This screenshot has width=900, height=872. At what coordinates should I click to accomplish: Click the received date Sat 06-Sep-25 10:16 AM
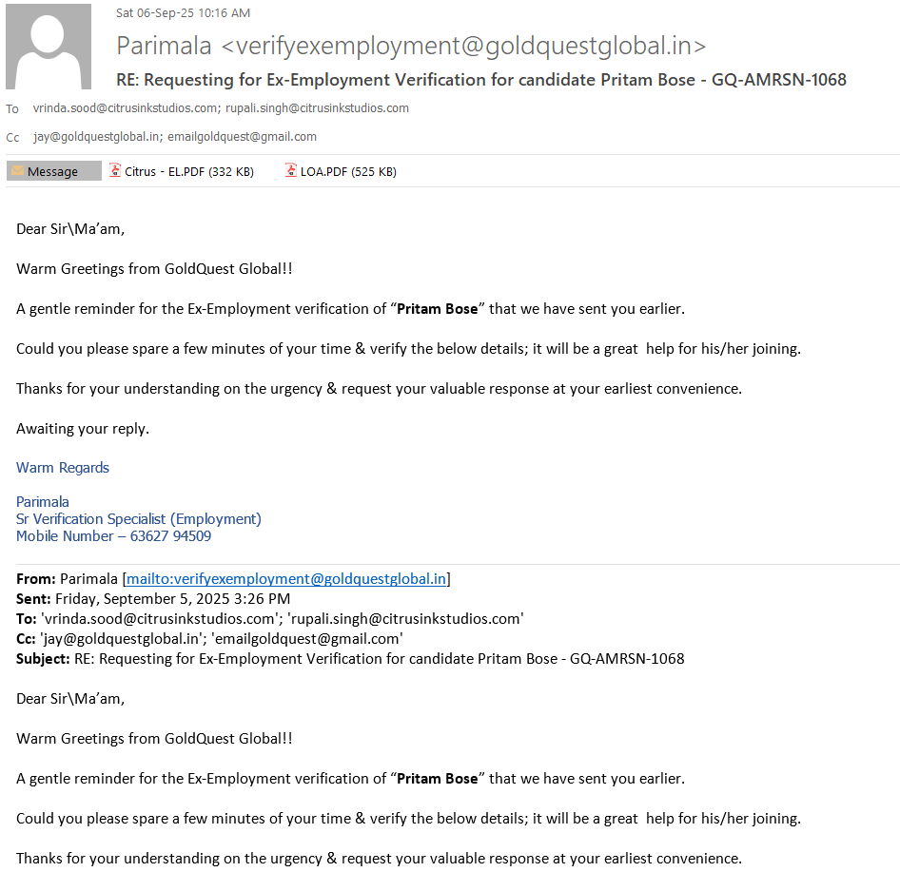pos(183,13)
